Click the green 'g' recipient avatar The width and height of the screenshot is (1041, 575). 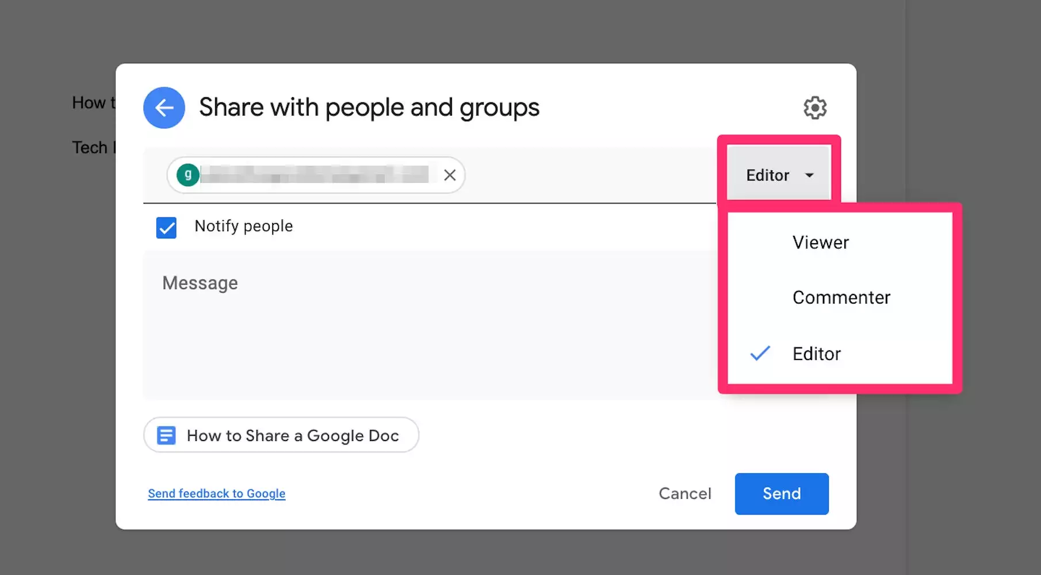[x=188, y=175]
